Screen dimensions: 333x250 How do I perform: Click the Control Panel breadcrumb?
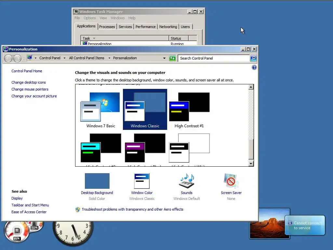coord(50,58)
